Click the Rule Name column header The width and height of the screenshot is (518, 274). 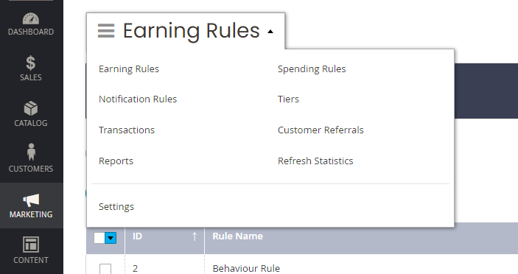[x=237, y=236]
